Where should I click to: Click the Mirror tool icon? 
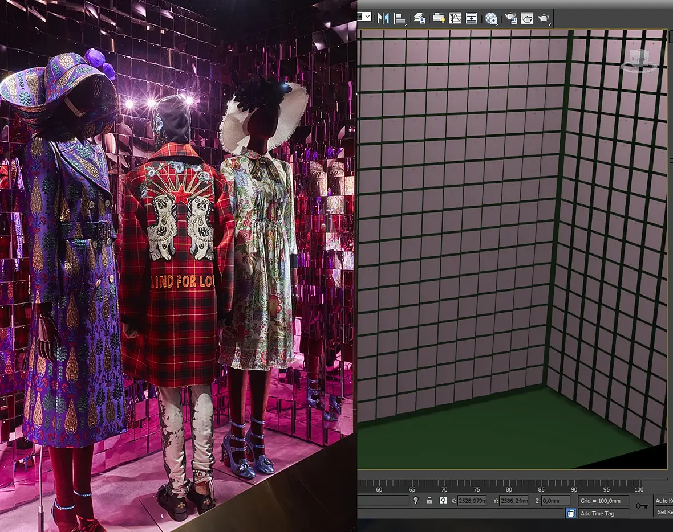point(383,18)
